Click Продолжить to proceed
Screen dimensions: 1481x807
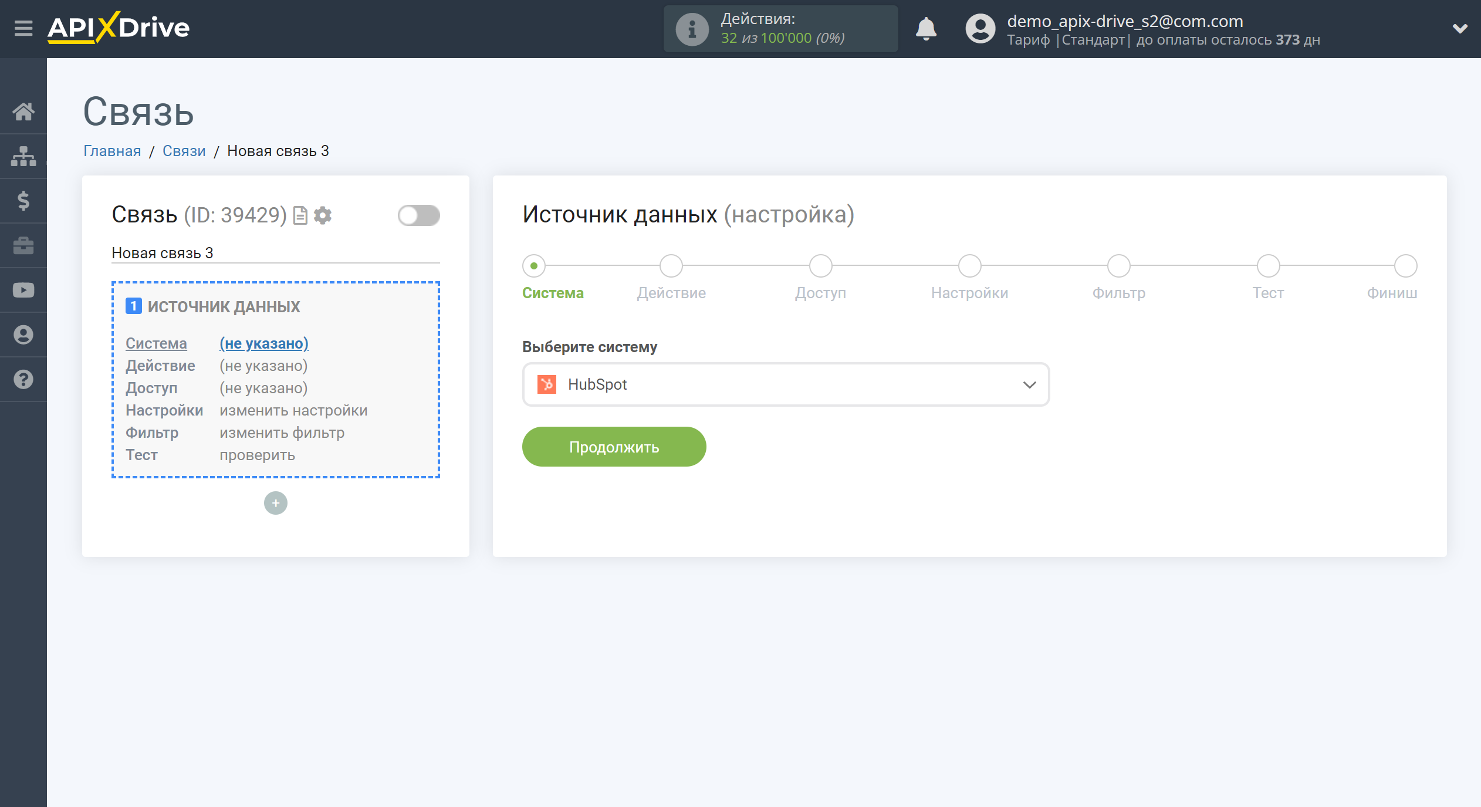click(x=614, y=446)
